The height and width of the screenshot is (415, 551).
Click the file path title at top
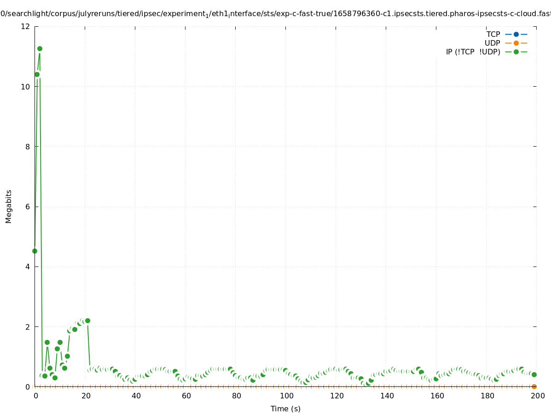pyautogui.click(x=275, y=14)
